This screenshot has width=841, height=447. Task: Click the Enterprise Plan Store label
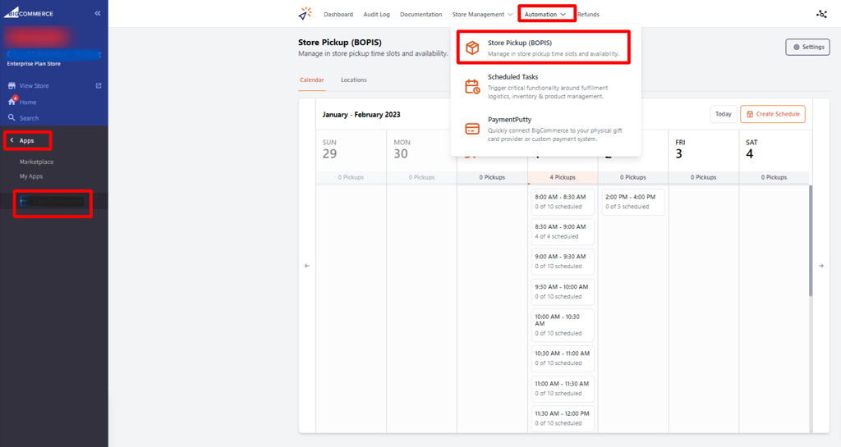34,64
